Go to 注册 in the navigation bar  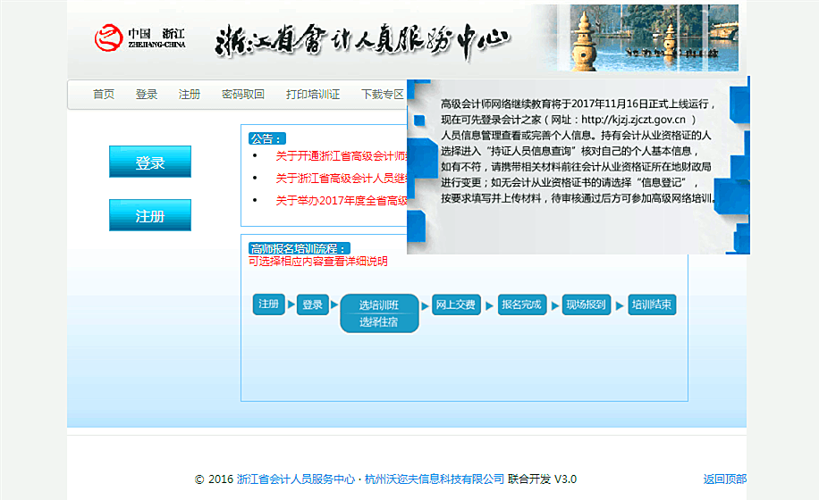tap(190, 95)
